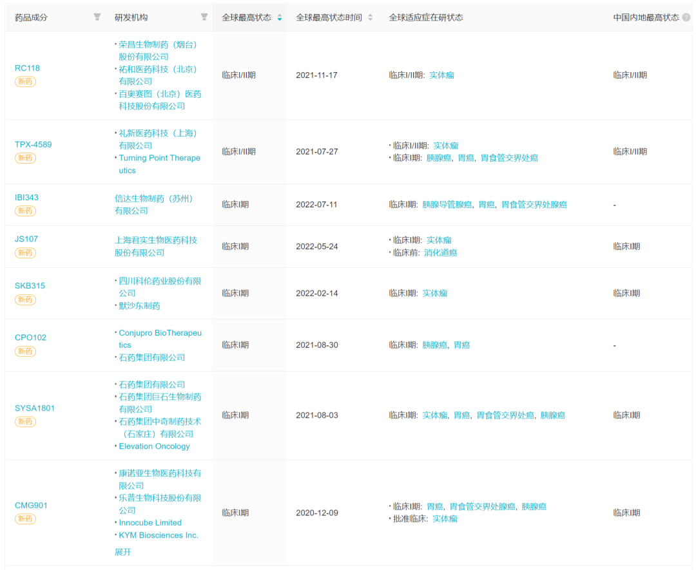Sort by 全球最高状态 column arrows
The image size is (696, 570).
tap(280, 18)
